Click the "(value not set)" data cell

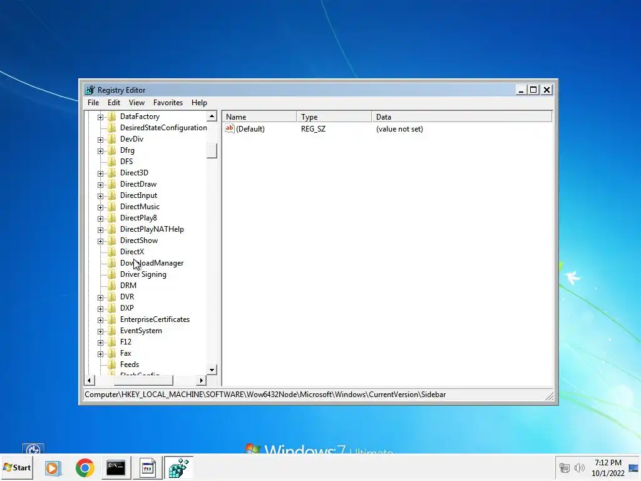(x=399, y=129)
